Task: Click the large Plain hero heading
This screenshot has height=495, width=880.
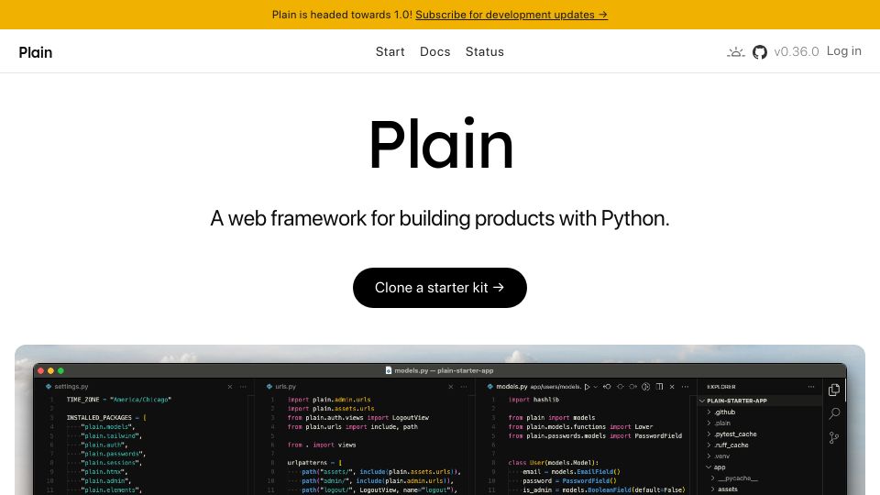Action: coord(441,144)
